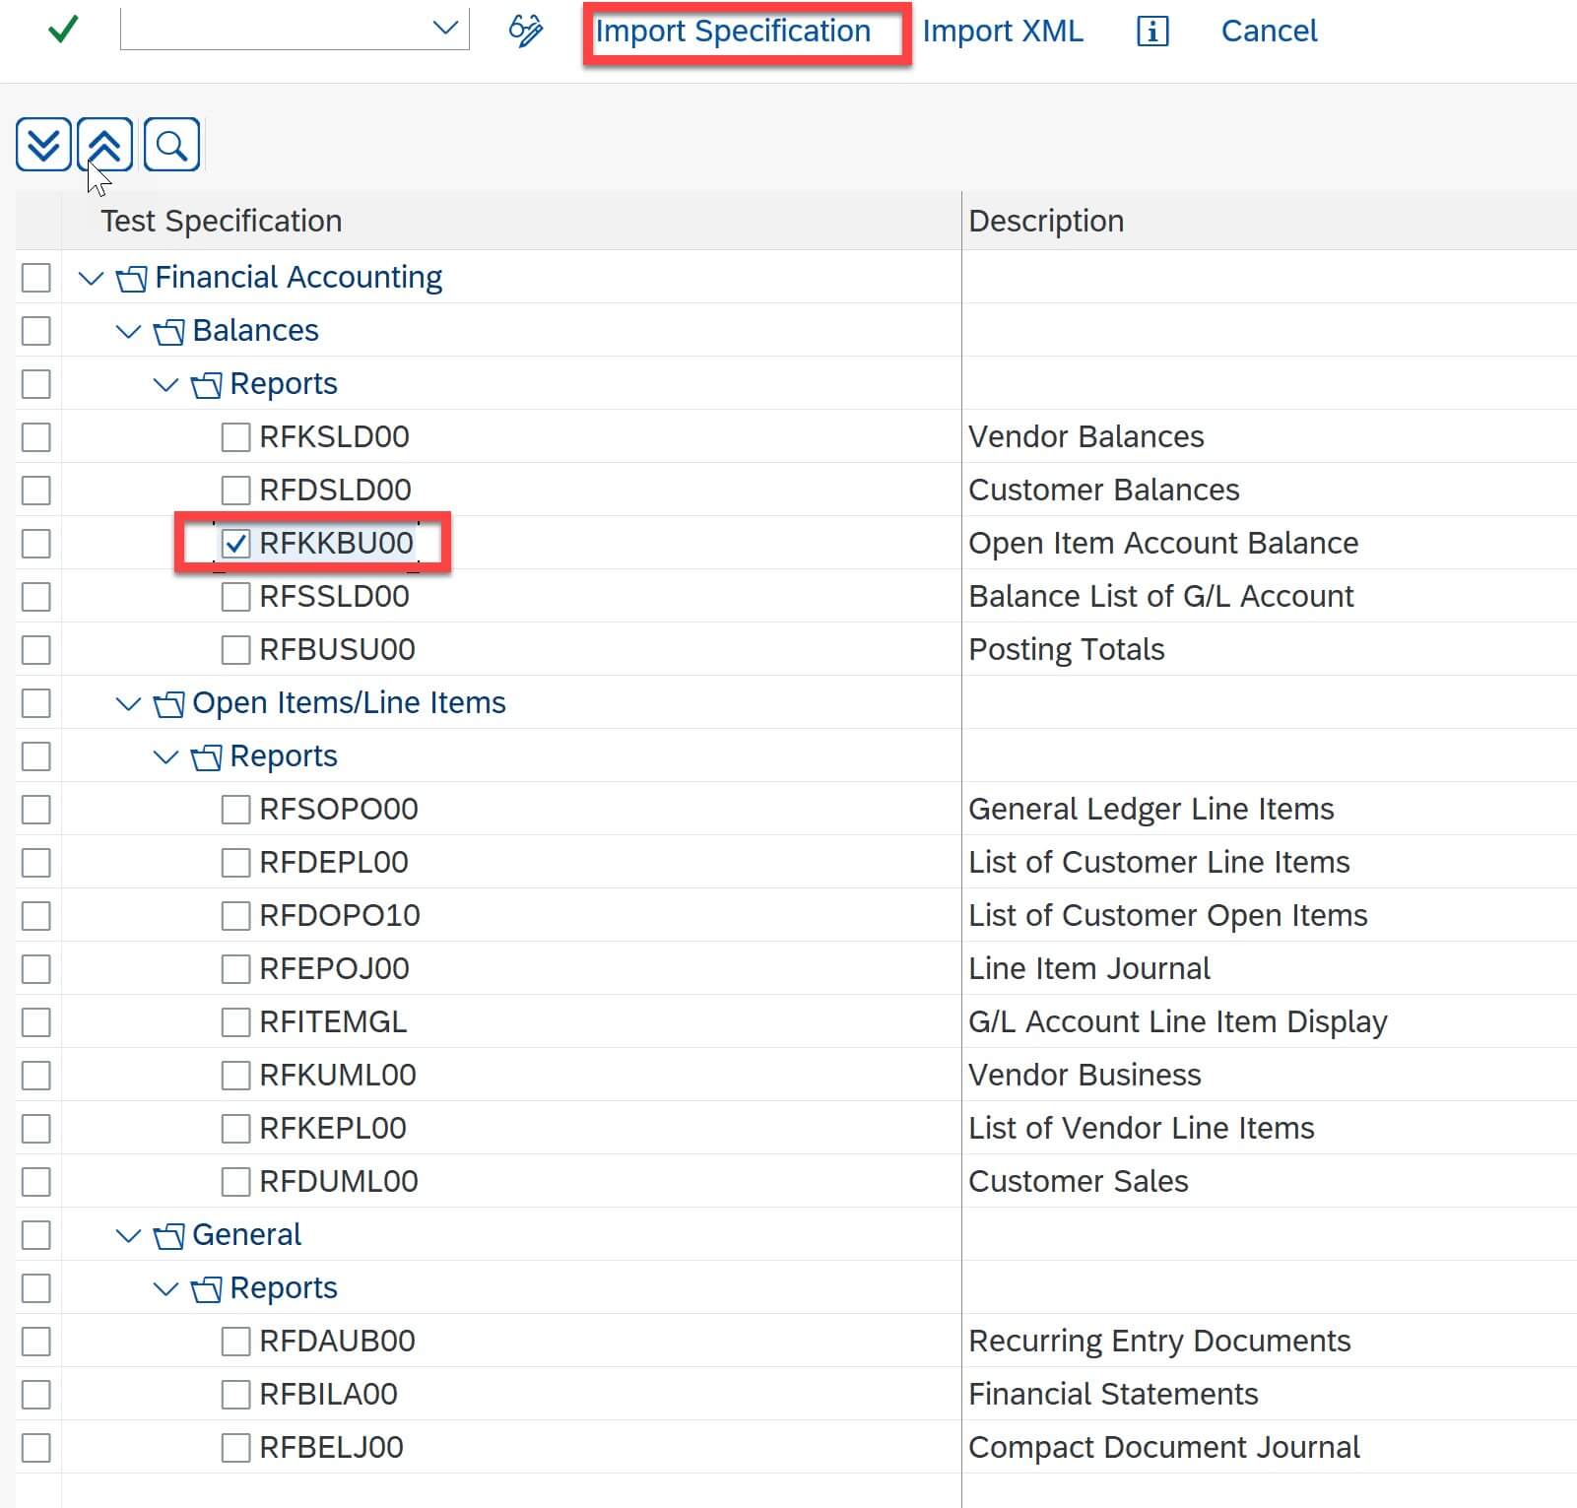
Task: Open the search magnifier icon
Action: [x=170, y=145]
